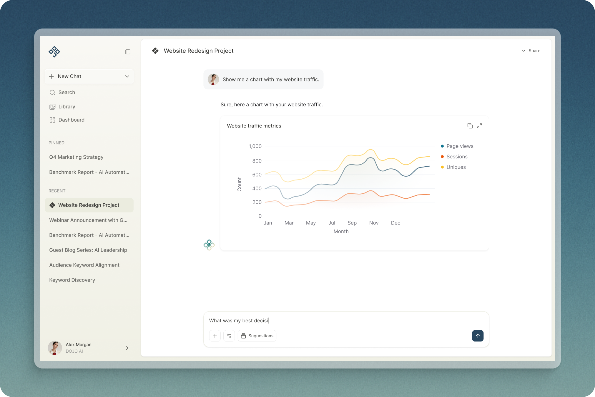595x397 pixels.
Task: Expand chart to fullscreen view
Action: (x=479, y=126)
